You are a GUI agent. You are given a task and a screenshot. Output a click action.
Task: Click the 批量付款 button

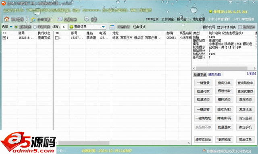pyautogui.click(x=203, y=91)
